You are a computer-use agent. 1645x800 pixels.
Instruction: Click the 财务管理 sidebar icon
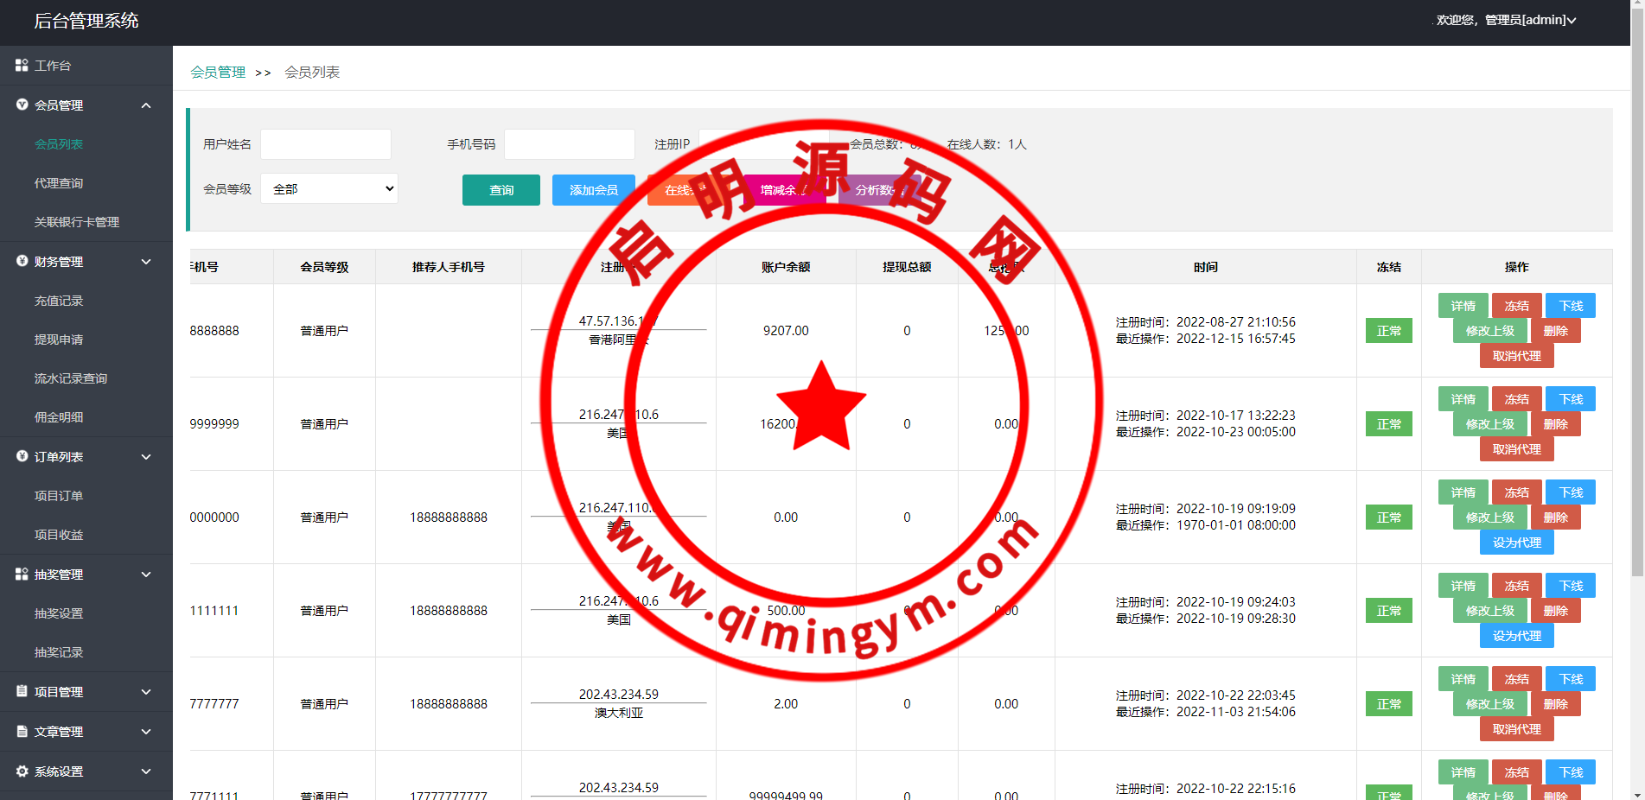click(x=22, y=262)
